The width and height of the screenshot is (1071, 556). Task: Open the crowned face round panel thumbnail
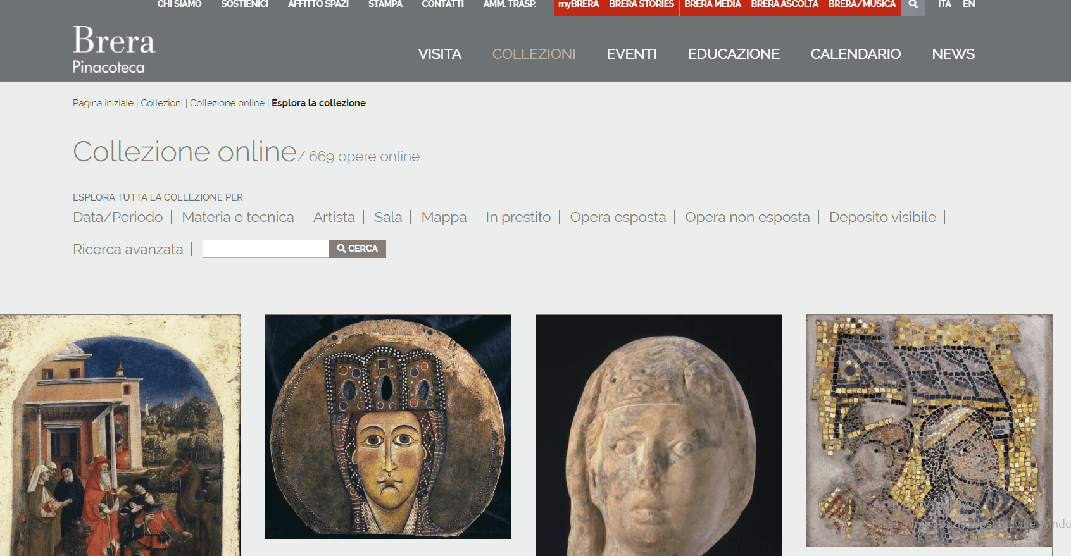point(388,427)
